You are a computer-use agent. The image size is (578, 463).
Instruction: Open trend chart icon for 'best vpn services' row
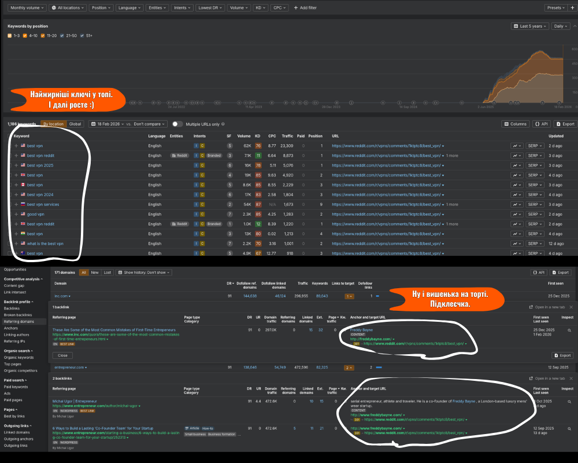point(516,204)
